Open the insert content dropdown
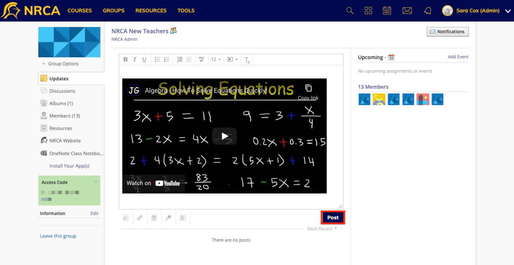 pyautogui.click(x=233, y=59)
